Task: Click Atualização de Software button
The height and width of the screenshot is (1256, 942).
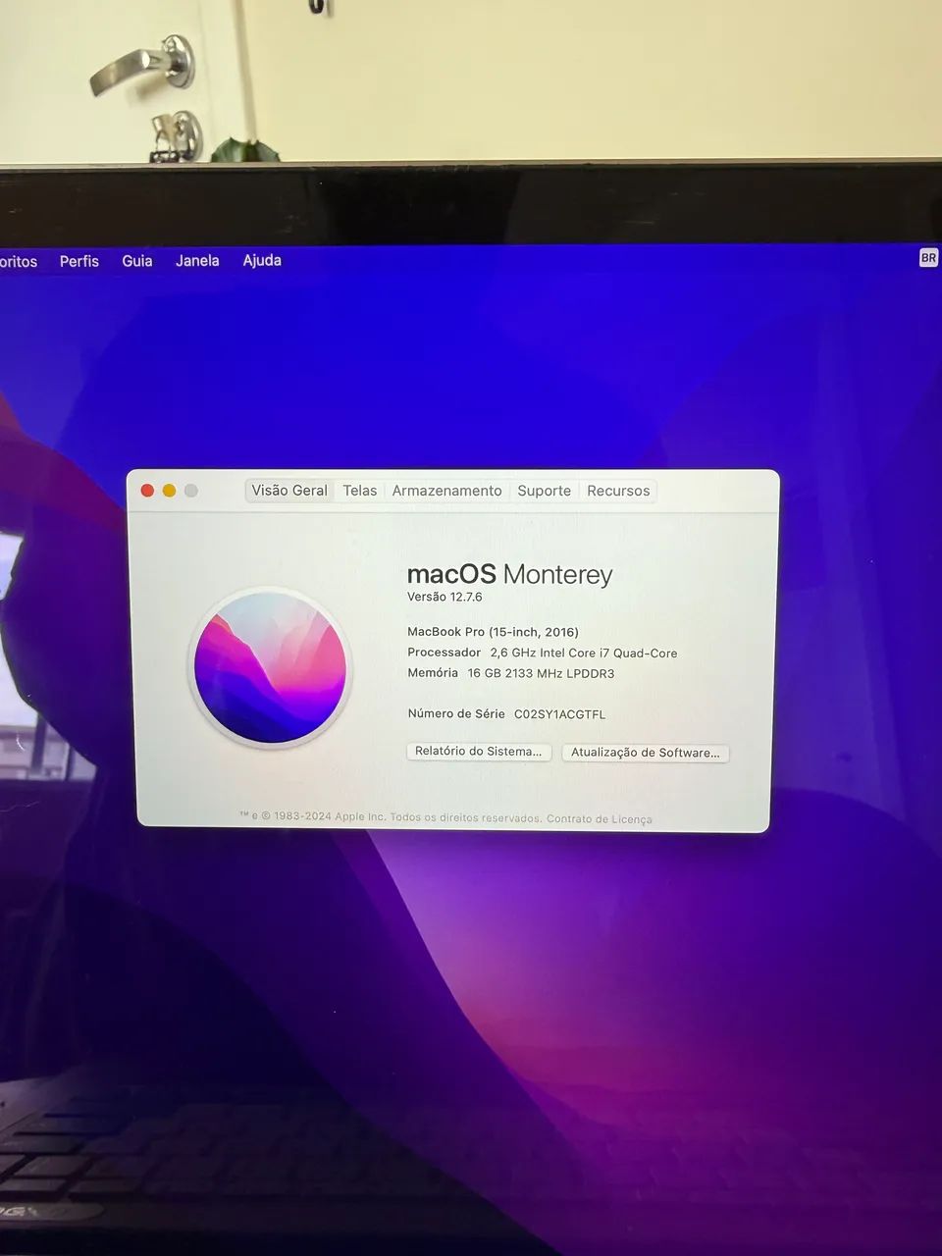Action: coord(646,753)
